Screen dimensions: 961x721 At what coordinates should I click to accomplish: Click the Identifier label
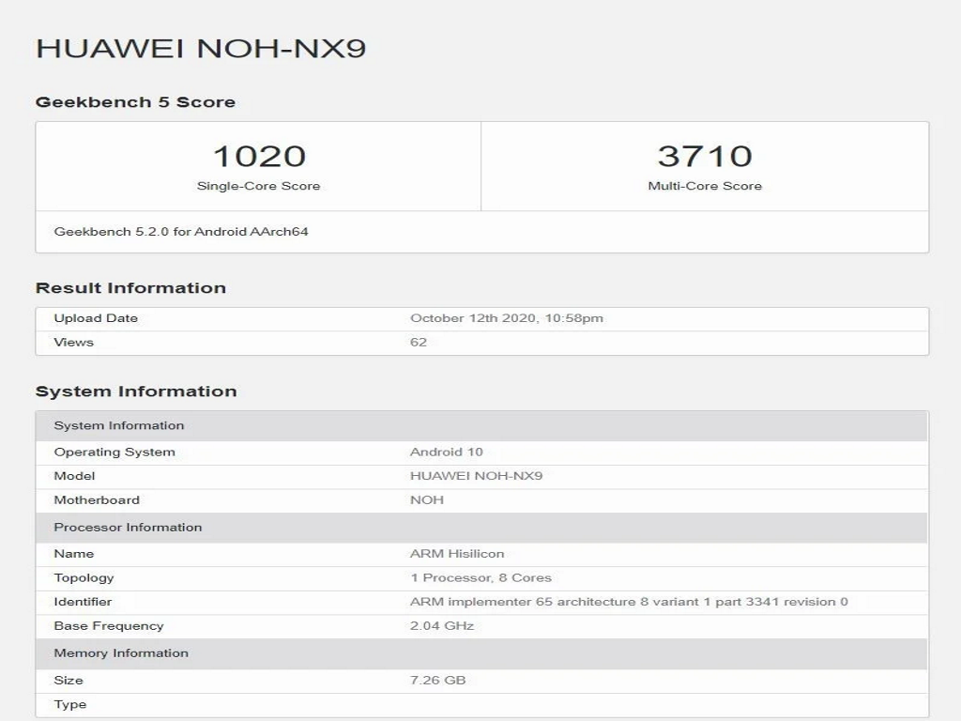coord(83,602)
